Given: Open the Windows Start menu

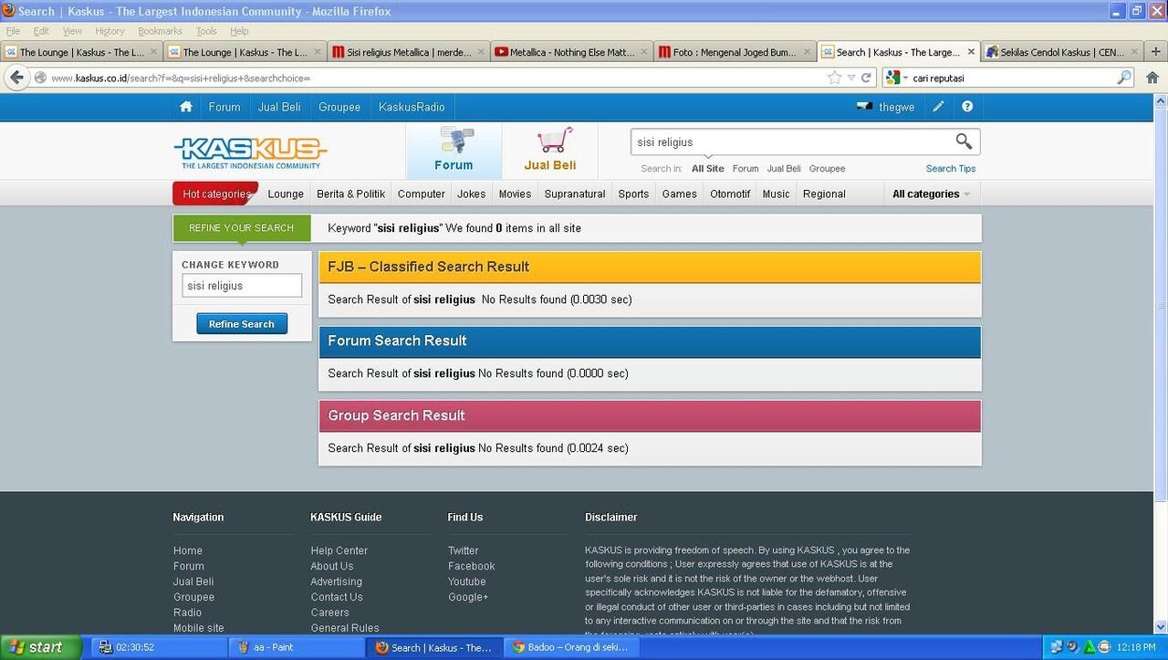Looking at the screenshot, I should tap(41, 647).
